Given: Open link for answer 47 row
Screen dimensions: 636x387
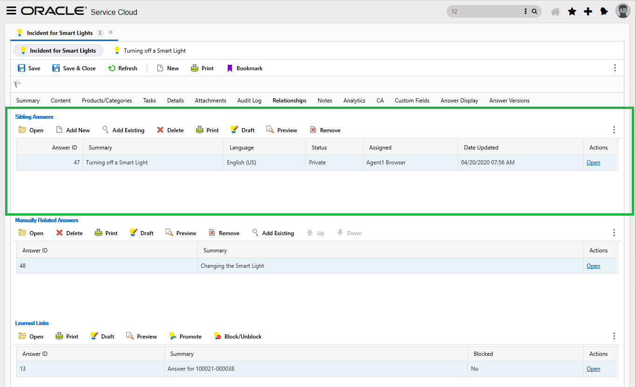Looking at the screenshot, I should 593,163.
